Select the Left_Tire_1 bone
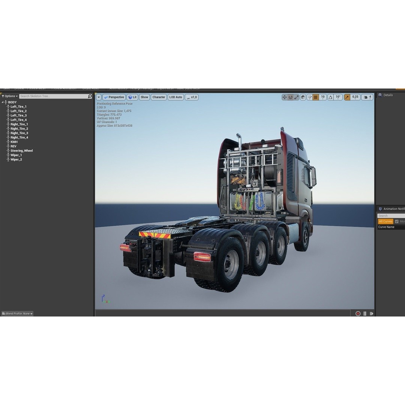The image size is (405, 405). tap(18, 106)
